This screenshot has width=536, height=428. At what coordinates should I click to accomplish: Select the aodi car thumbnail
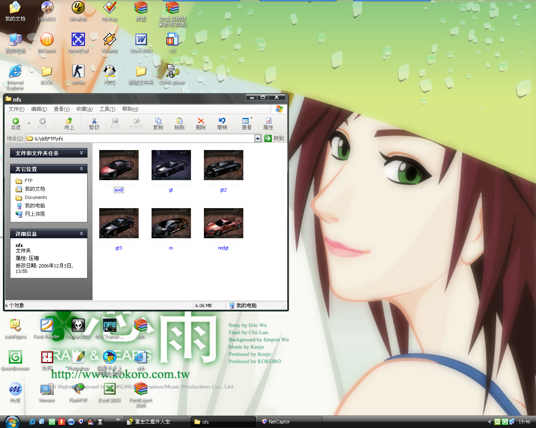tap(119, 166)
